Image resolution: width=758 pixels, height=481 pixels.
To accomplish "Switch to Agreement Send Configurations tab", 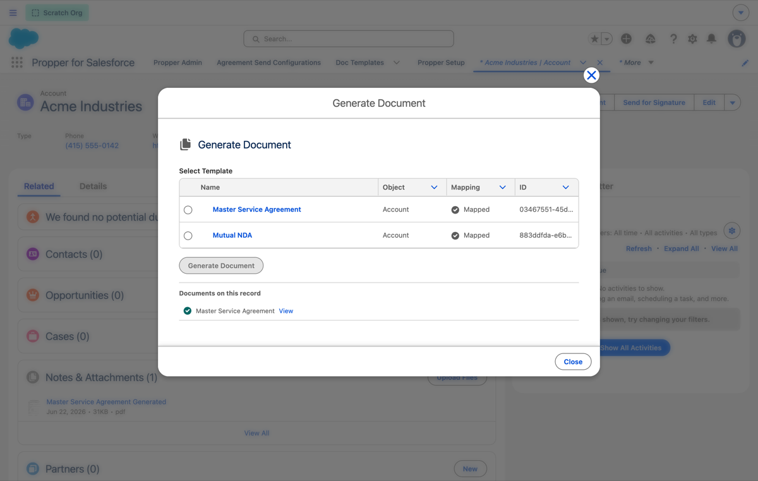I will tap(268, 63).
